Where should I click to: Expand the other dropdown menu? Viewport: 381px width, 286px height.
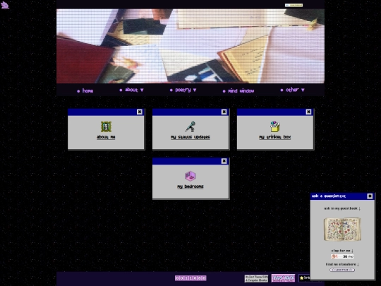292,90
